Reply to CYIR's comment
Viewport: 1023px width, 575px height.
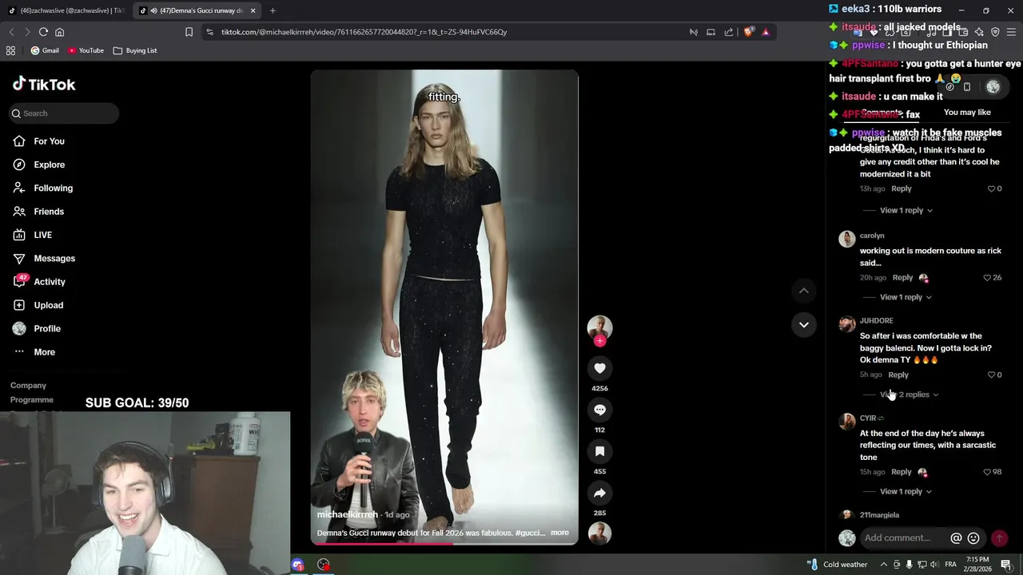click(x=901, y=472)
